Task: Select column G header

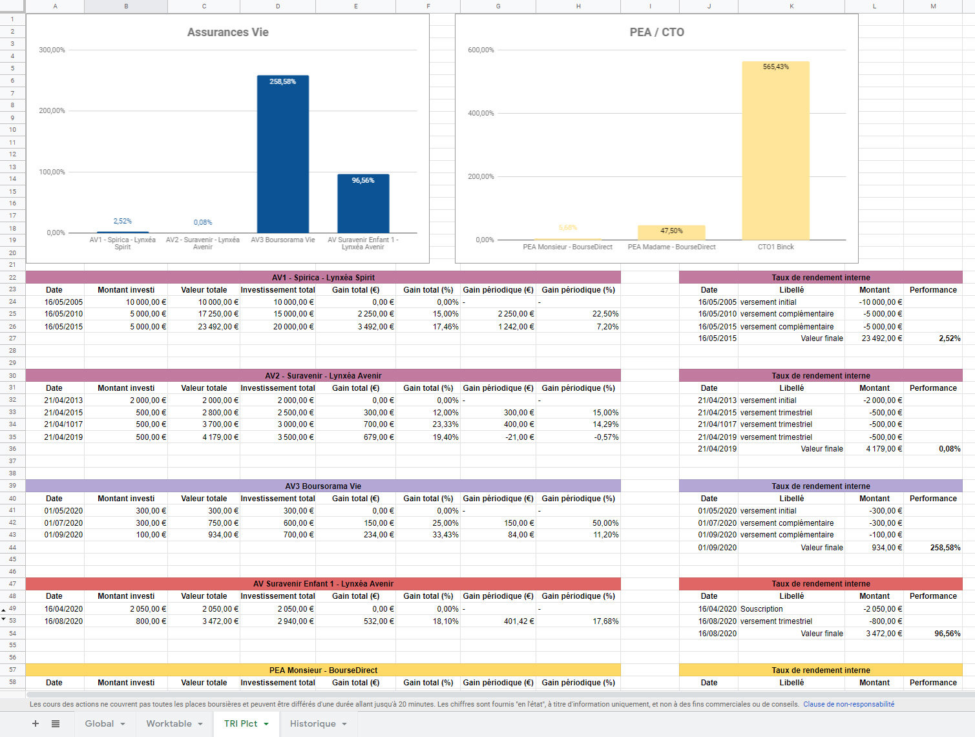Action: 498,6
